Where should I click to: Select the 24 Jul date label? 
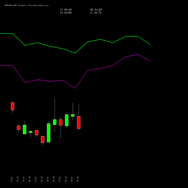[x=54, y=179]
